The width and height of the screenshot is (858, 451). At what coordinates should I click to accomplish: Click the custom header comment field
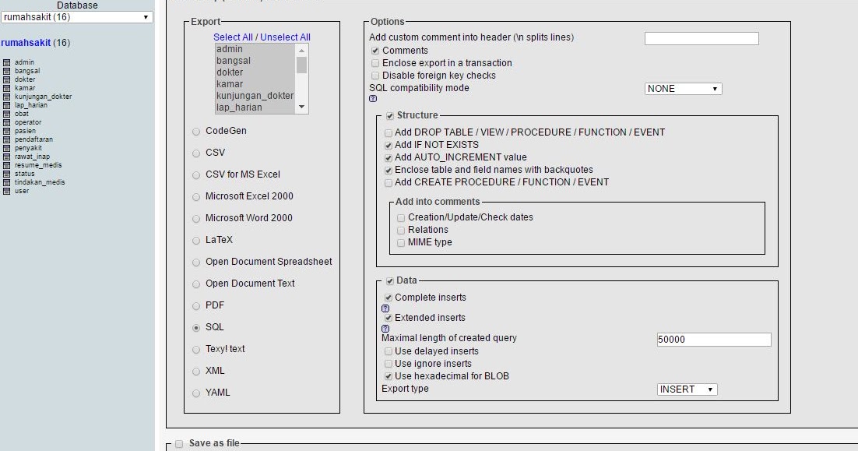[x=702, y=38]
